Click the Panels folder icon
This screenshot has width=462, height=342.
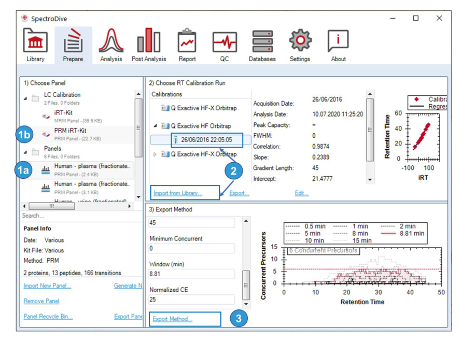click(x=35, y=152)
